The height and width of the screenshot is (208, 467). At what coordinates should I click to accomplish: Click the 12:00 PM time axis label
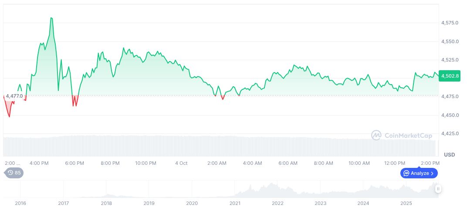(395, 163)
